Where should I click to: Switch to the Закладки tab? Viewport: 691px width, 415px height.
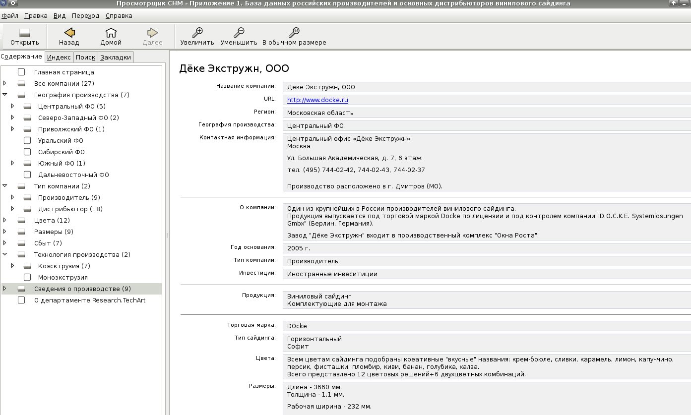pyautogui.click(x=116, y=57)
